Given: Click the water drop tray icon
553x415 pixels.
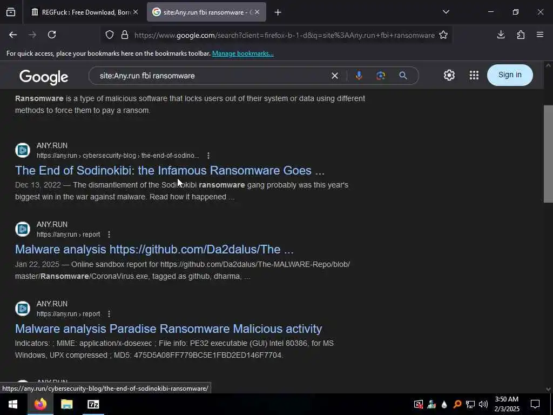Looking at the screenshot, I should coord(444,404).
